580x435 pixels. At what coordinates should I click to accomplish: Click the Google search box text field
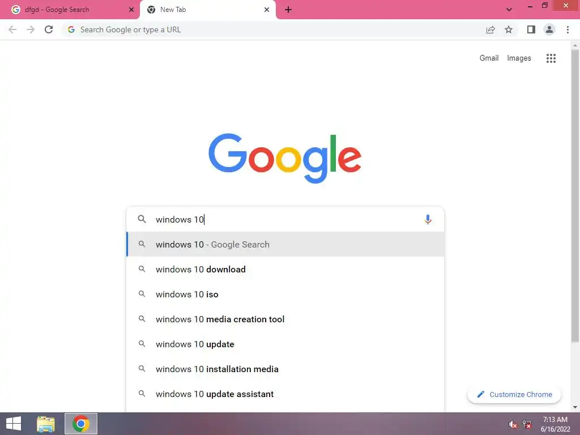285,219
